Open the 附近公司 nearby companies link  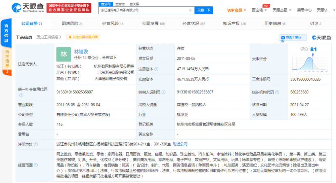(x=180, y=144)
